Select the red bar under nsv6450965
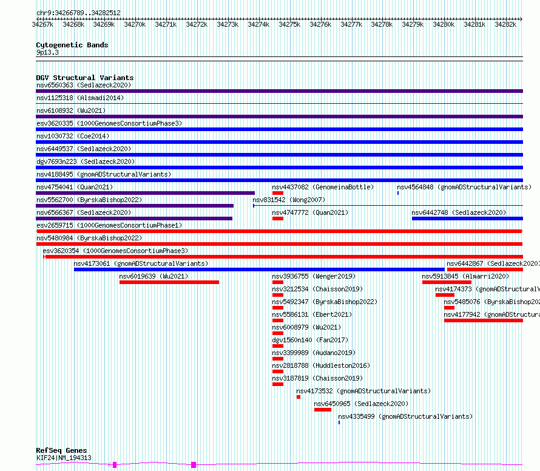 (323, 410)
